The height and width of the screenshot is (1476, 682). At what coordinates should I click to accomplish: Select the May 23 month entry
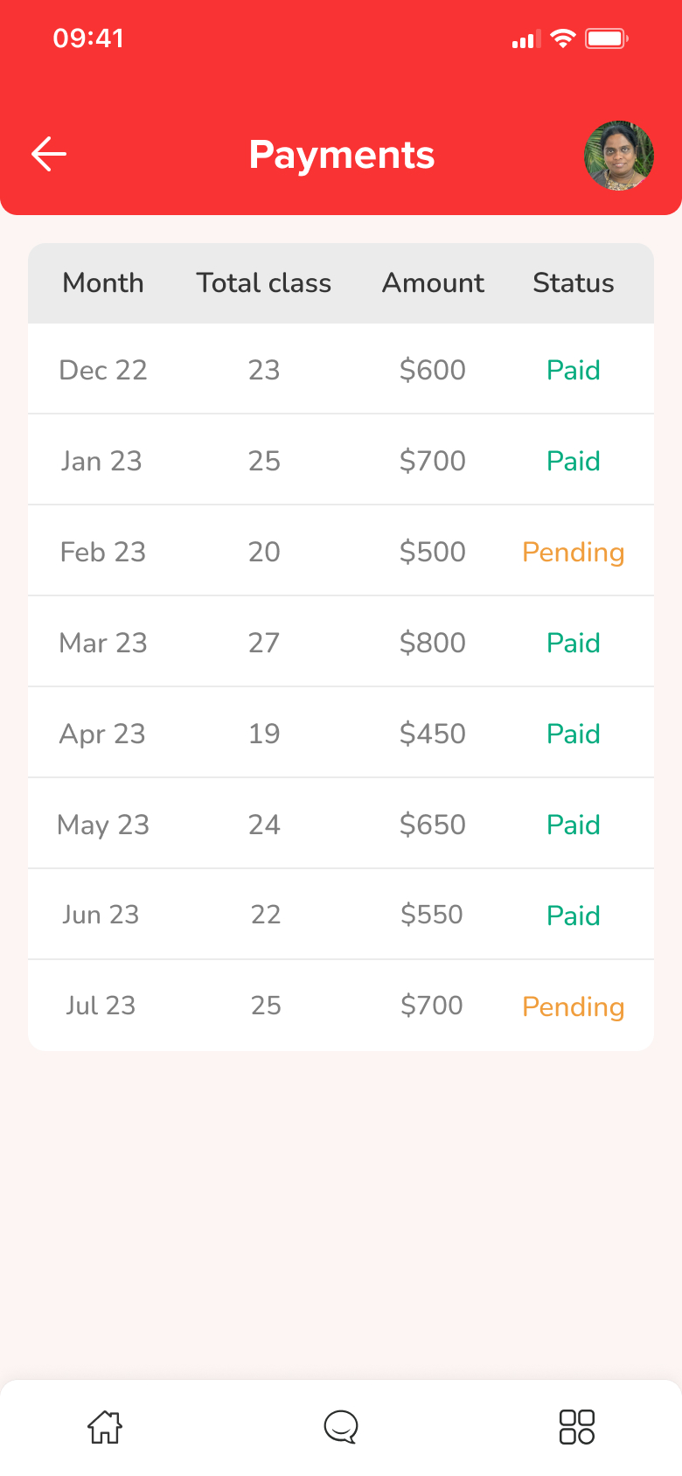coord(103,825)
